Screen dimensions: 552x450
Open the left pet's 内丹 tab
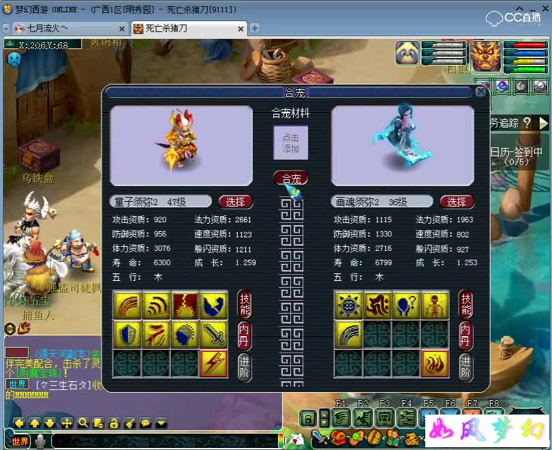[x=245, y=335]
